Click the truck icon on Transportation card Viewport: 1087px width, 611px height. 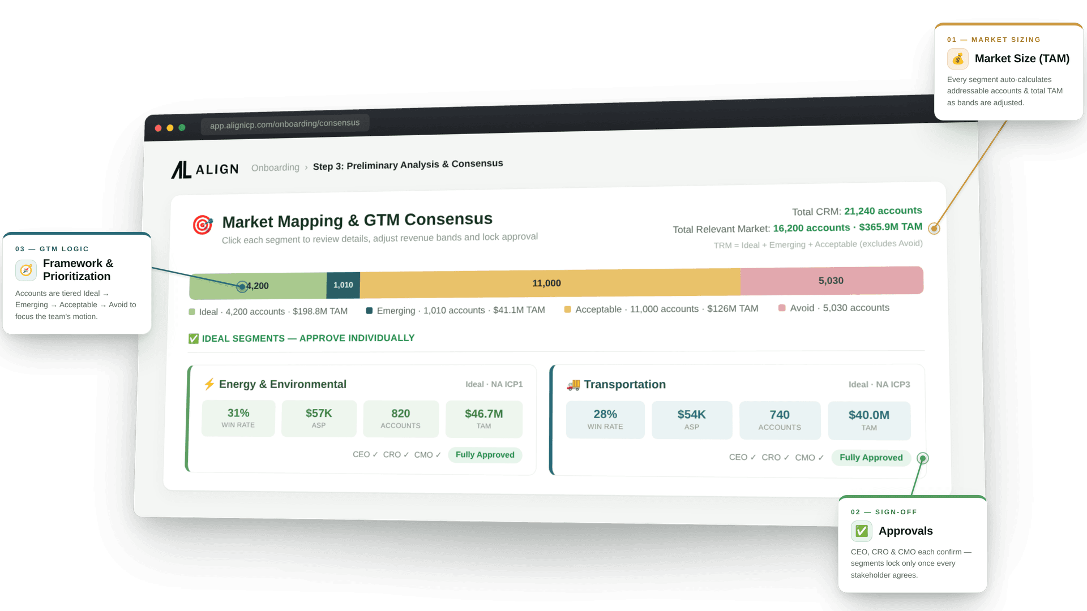point(573,385)
